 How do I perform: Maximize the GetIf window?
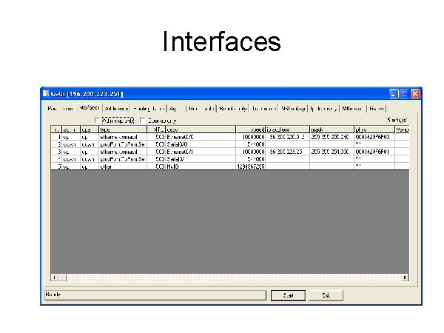[405, 94]
